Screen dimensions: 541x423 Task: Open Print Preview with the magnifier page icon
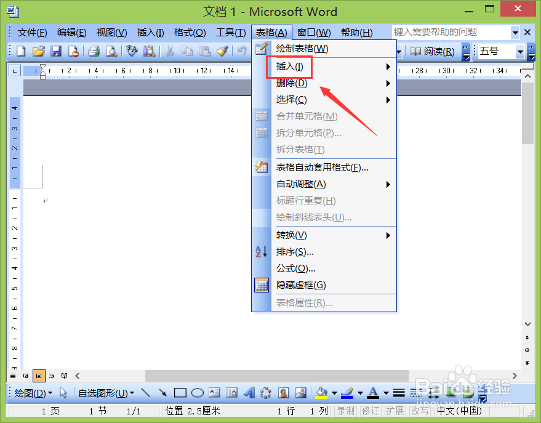point(111,51)
